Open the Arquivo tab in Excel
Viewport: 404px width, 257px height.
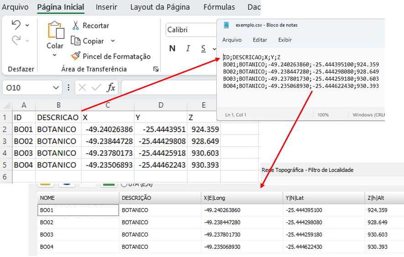click(x=15, y=7)
